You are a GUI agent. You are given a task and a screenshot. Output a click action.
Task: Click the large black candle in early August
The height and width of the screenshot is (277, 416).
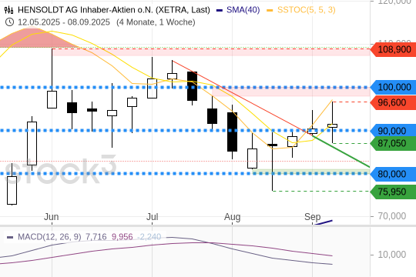point(232,132)
